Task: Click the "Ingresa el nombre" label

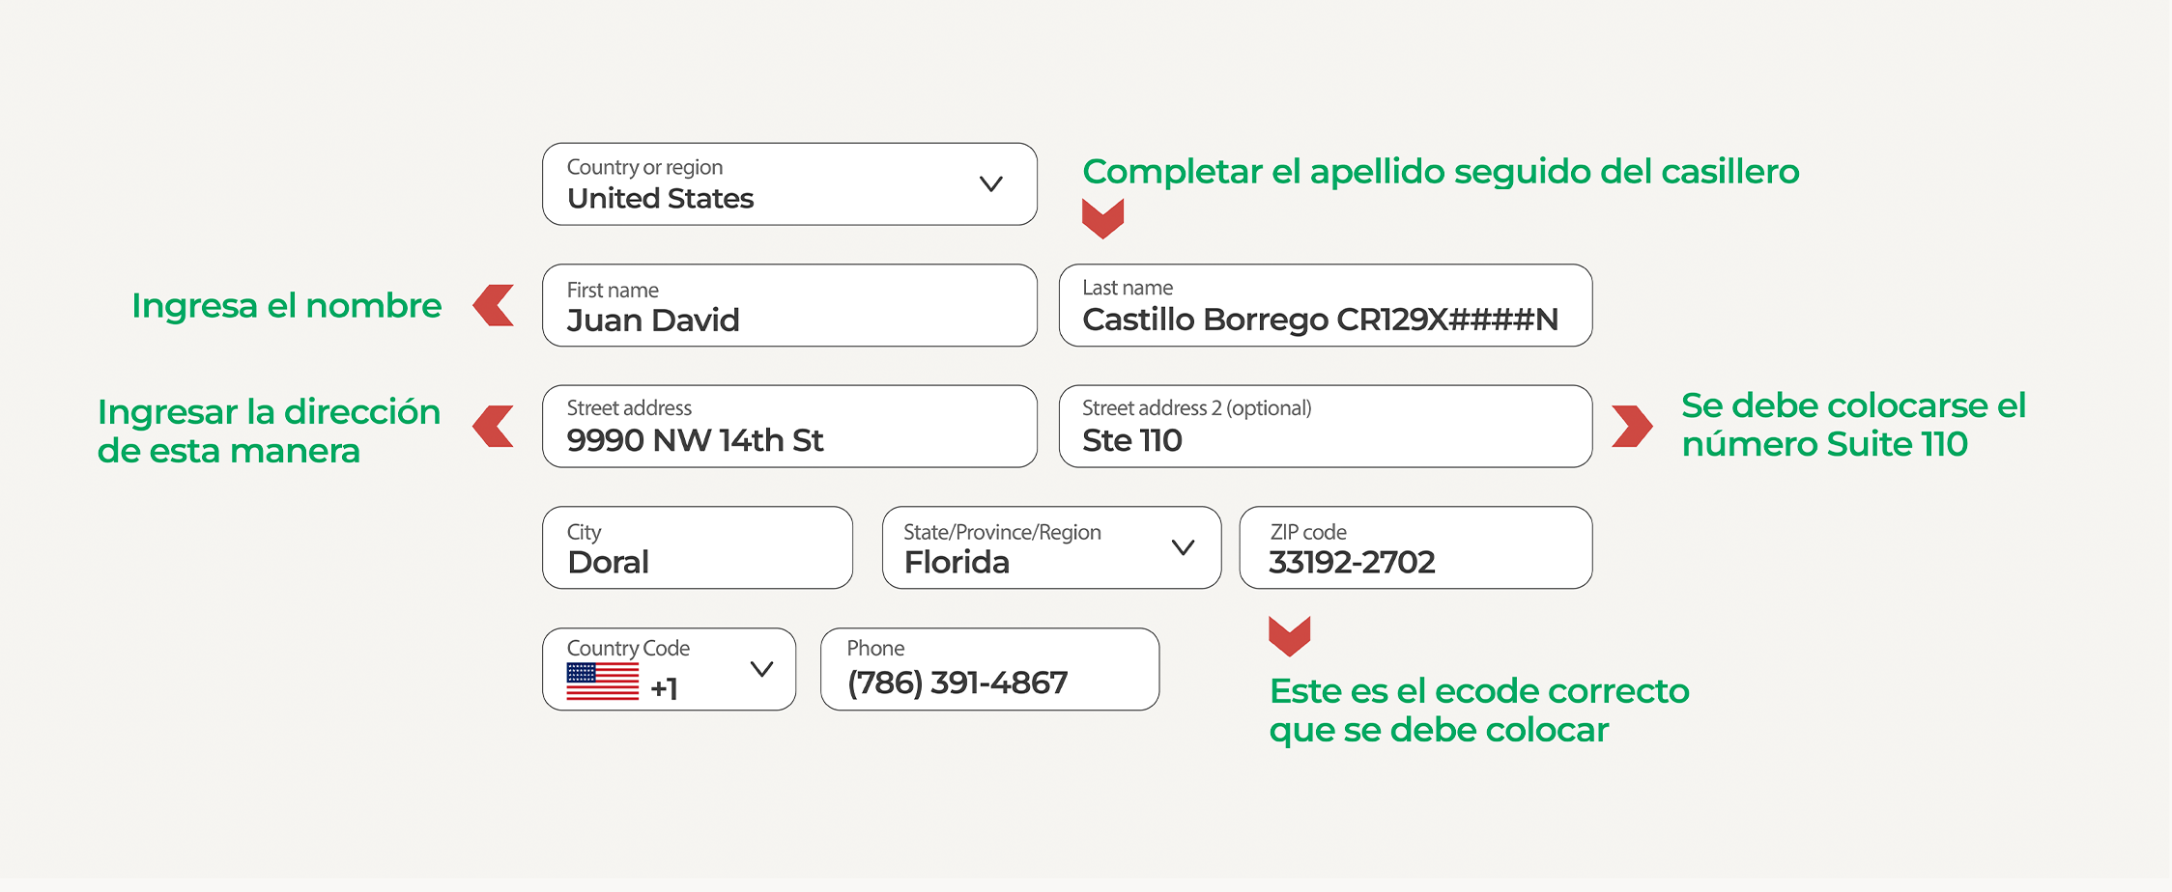Action: point(286,306)
